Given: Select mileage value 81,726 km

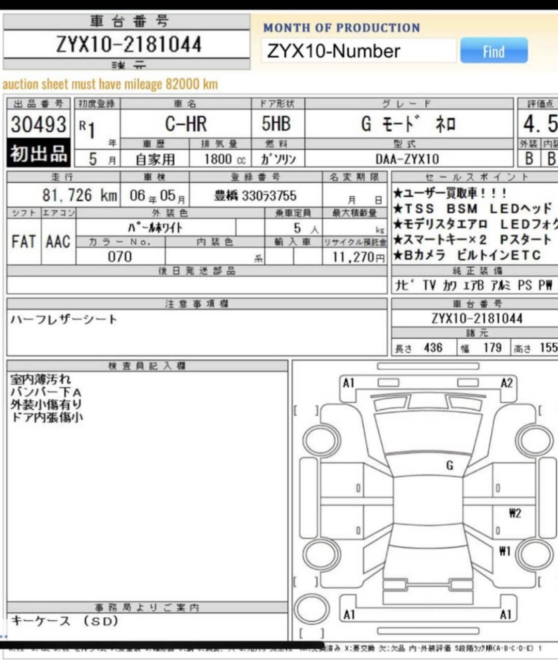Looking at the screenshot, I should (x=80, y=195).
